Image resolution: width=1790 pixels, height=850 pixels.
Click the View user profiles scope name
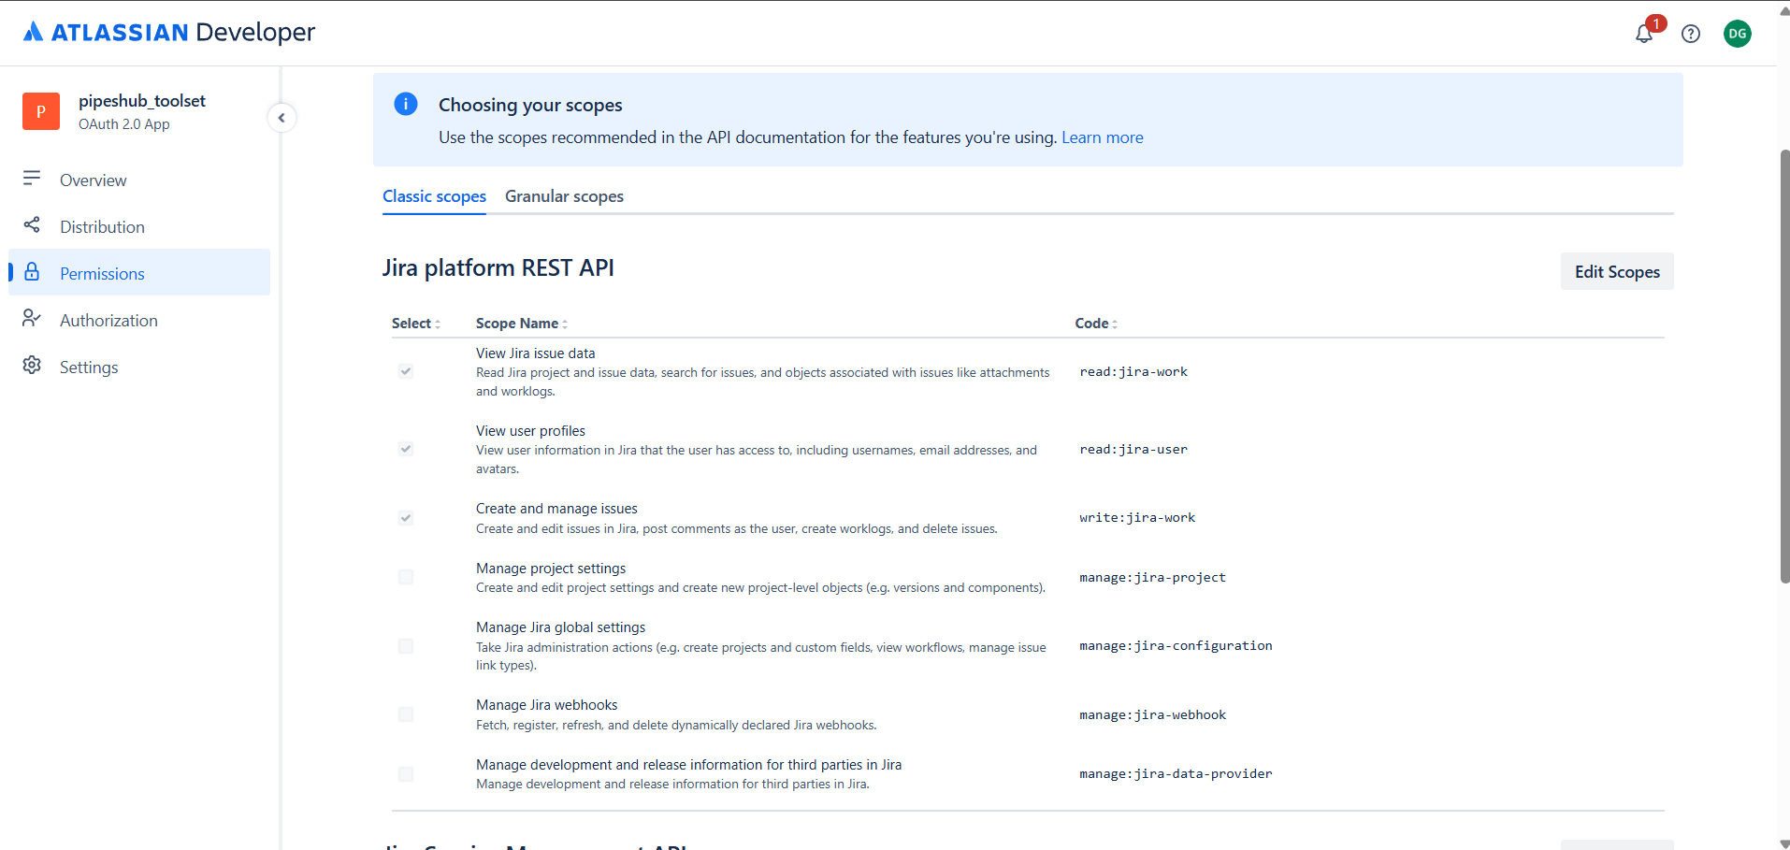(x=530, y=431)
